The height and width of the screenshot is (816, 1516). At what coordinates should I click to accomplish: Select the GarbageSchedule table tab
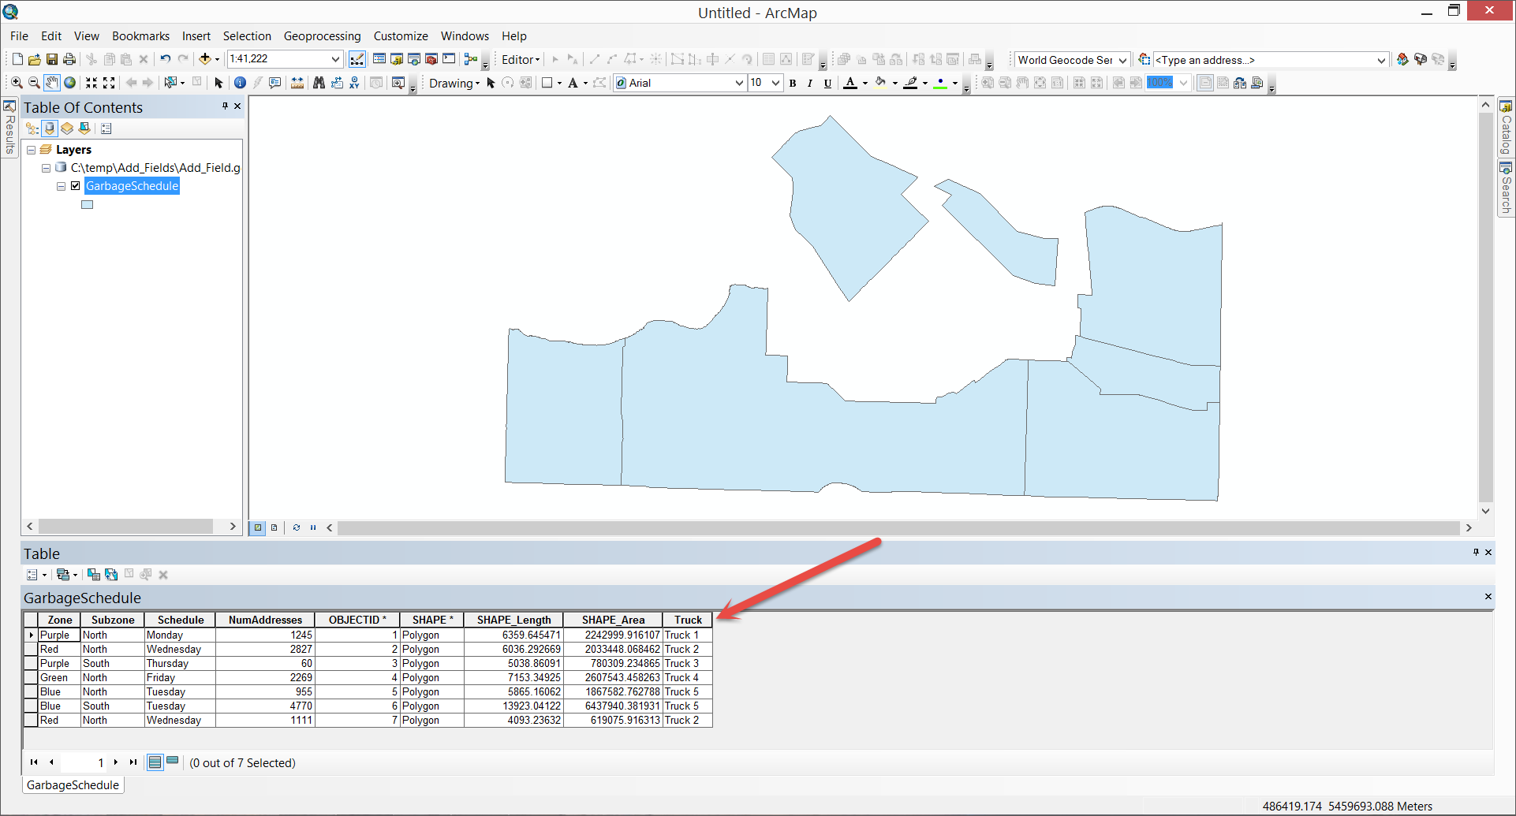pos(73,784)
